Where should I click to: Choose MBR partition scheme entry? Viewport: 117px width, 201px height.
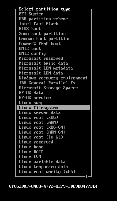click(43, 19)
